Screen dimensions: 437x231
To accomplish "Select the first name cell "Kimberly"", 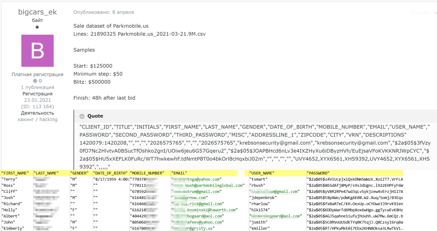I will pyautogui.click(x=13, y=228).
